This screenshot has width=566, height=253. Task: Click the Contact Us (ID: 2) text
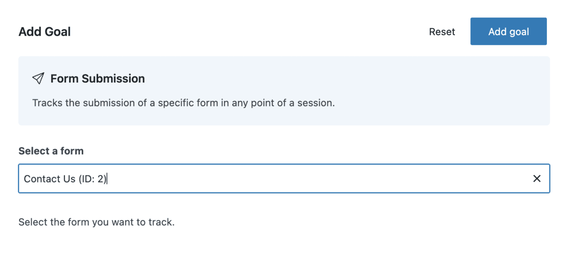pyautogui.click(x=65, y=179)
